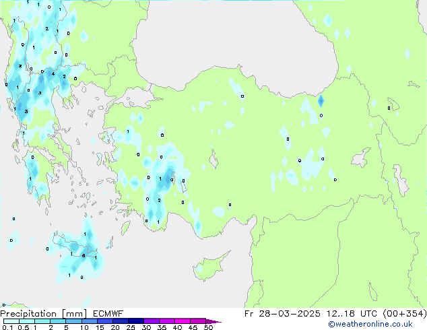Click the "(00+354)" forecast offset text
The height and width of the screenshot is (330, 427).
[x=405, y=314]
